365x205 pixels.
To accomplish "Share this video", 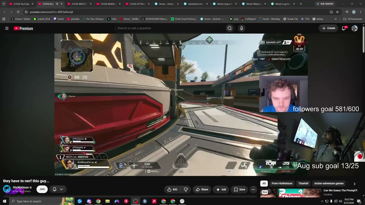I will (202, 190).
